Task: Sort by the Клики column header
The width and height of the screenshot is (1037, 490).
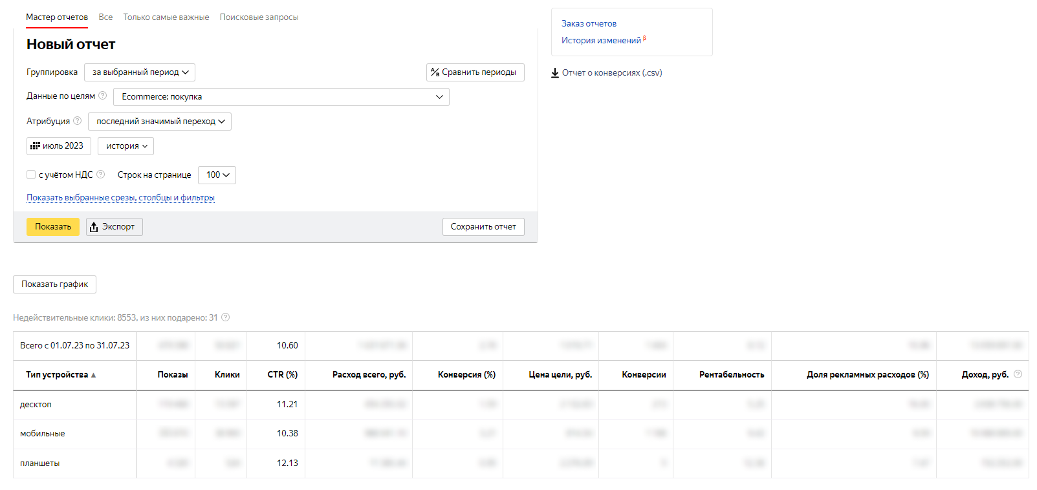Action: 227,375
